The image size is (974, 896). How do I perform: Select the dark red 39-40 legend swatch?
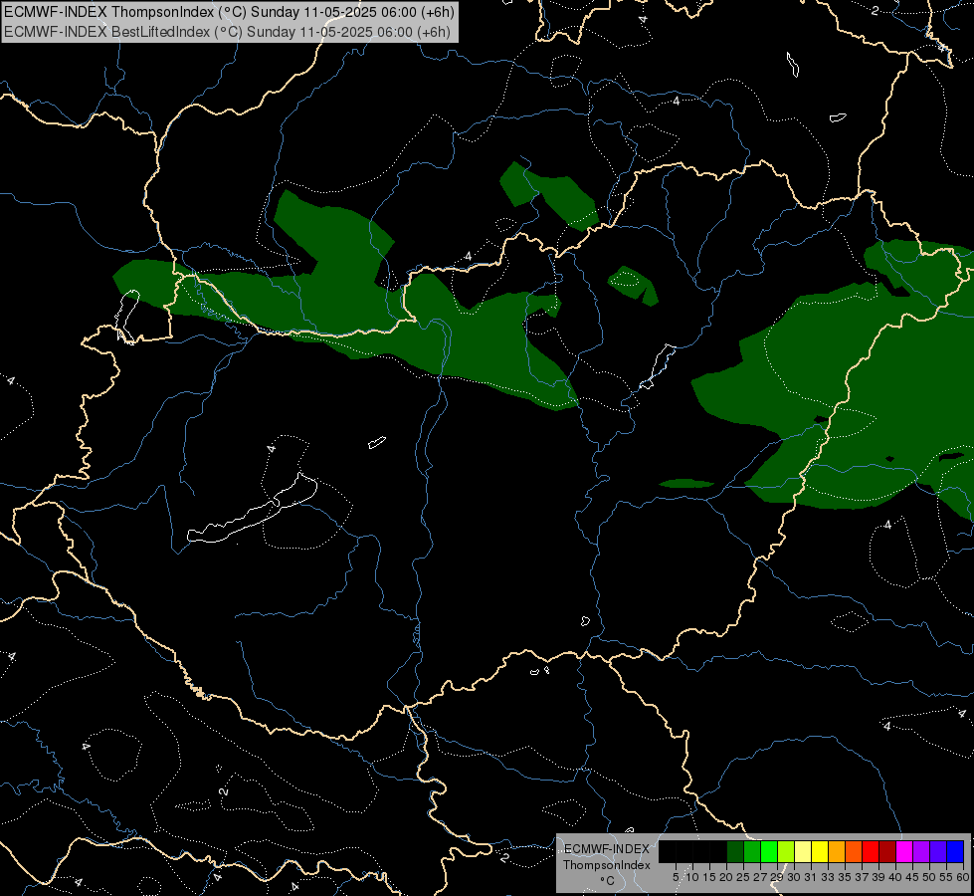[887, 851]
